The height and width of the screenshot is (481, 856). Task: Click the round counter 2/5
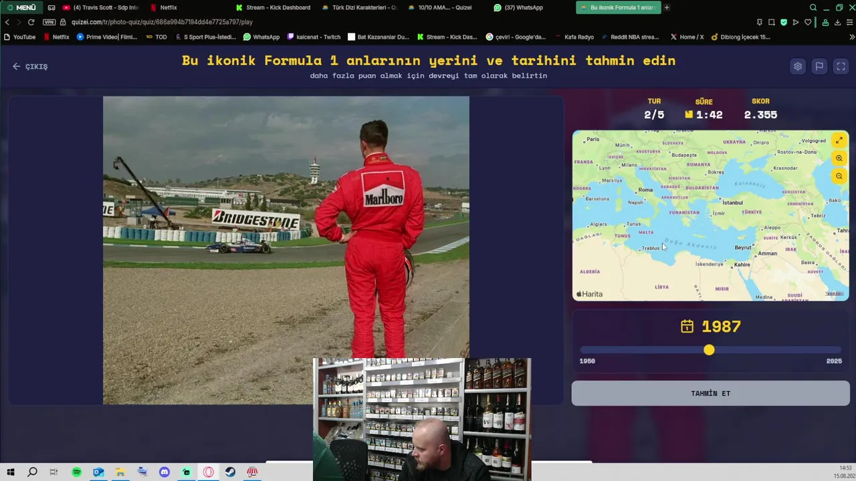654,115
